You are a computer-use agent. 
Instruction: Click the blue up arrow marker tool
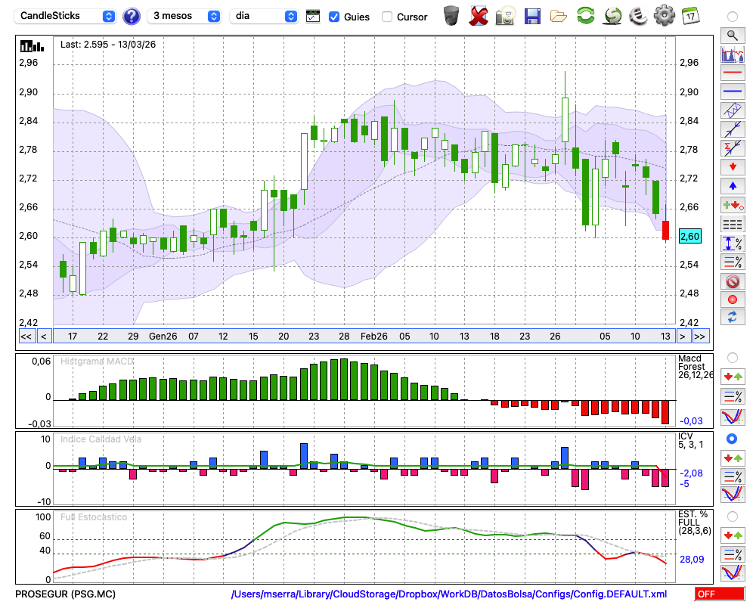[x=733, y=186]
